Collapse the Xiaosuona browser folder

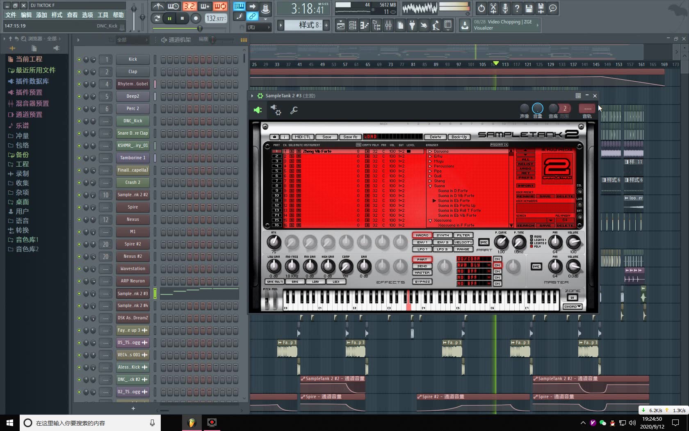point(430,220)
